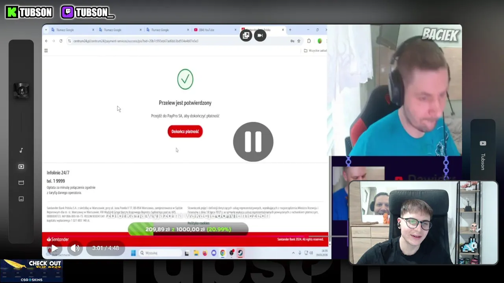
Task: Open the Tubson YouTube side tab
Action: [x=483, y=156]
